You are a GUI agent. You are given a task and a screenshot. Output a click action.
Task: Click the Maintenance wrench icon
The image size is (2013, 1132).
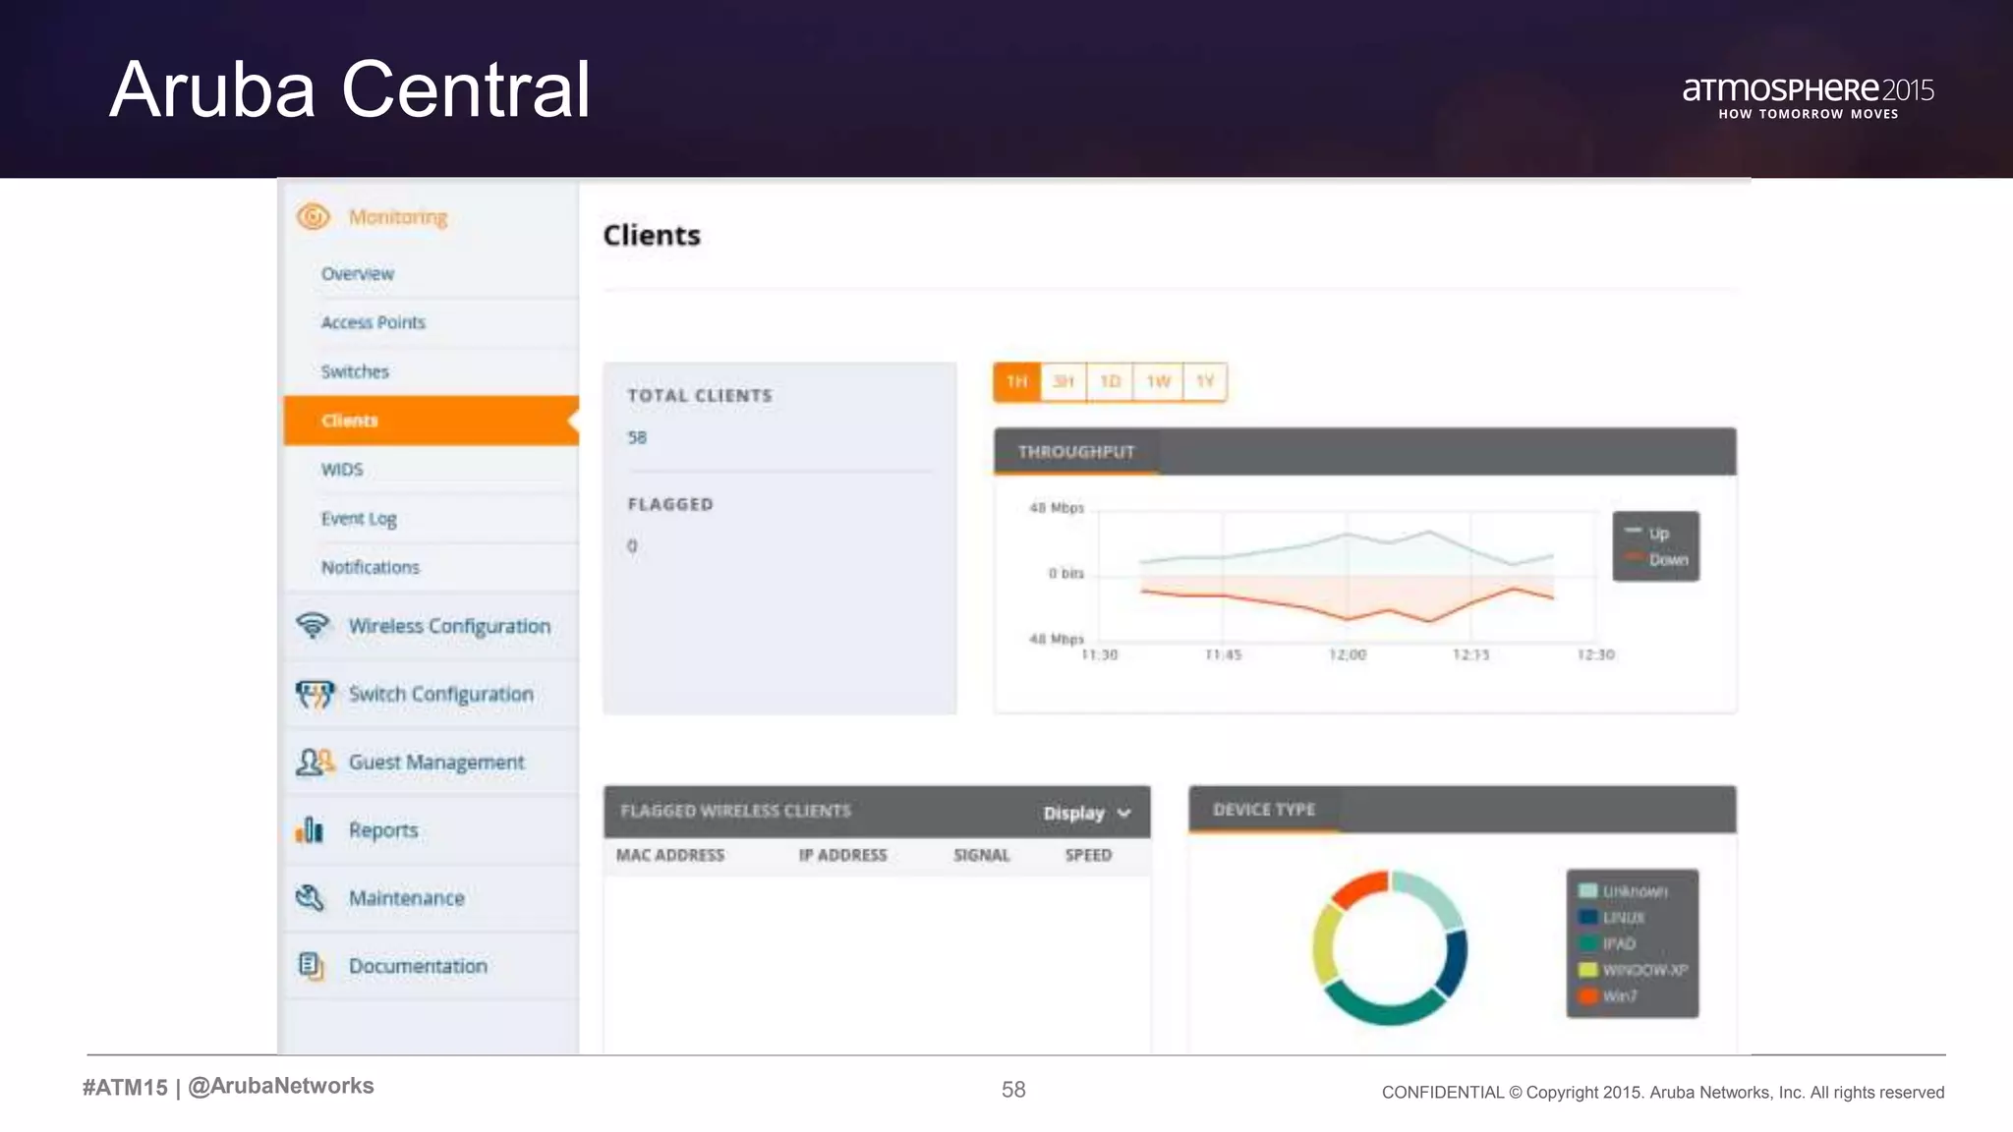(311, 898)
